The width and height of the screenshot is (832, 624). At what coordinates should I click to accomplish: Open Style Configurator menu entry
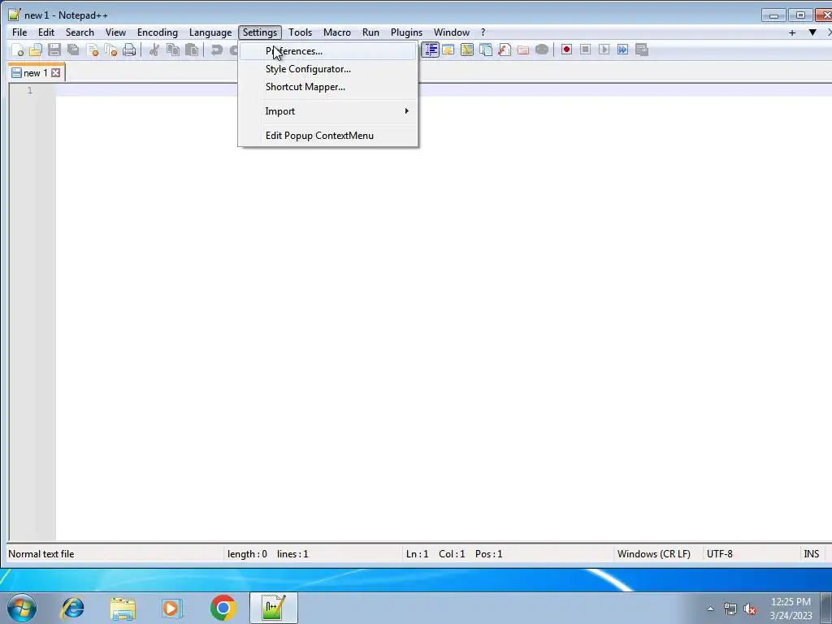click(x=328, y=69)
